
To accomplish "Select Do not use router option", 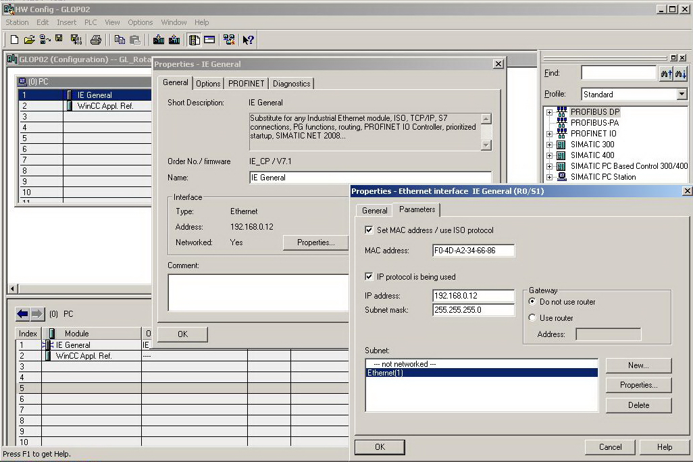I will 532,301.
